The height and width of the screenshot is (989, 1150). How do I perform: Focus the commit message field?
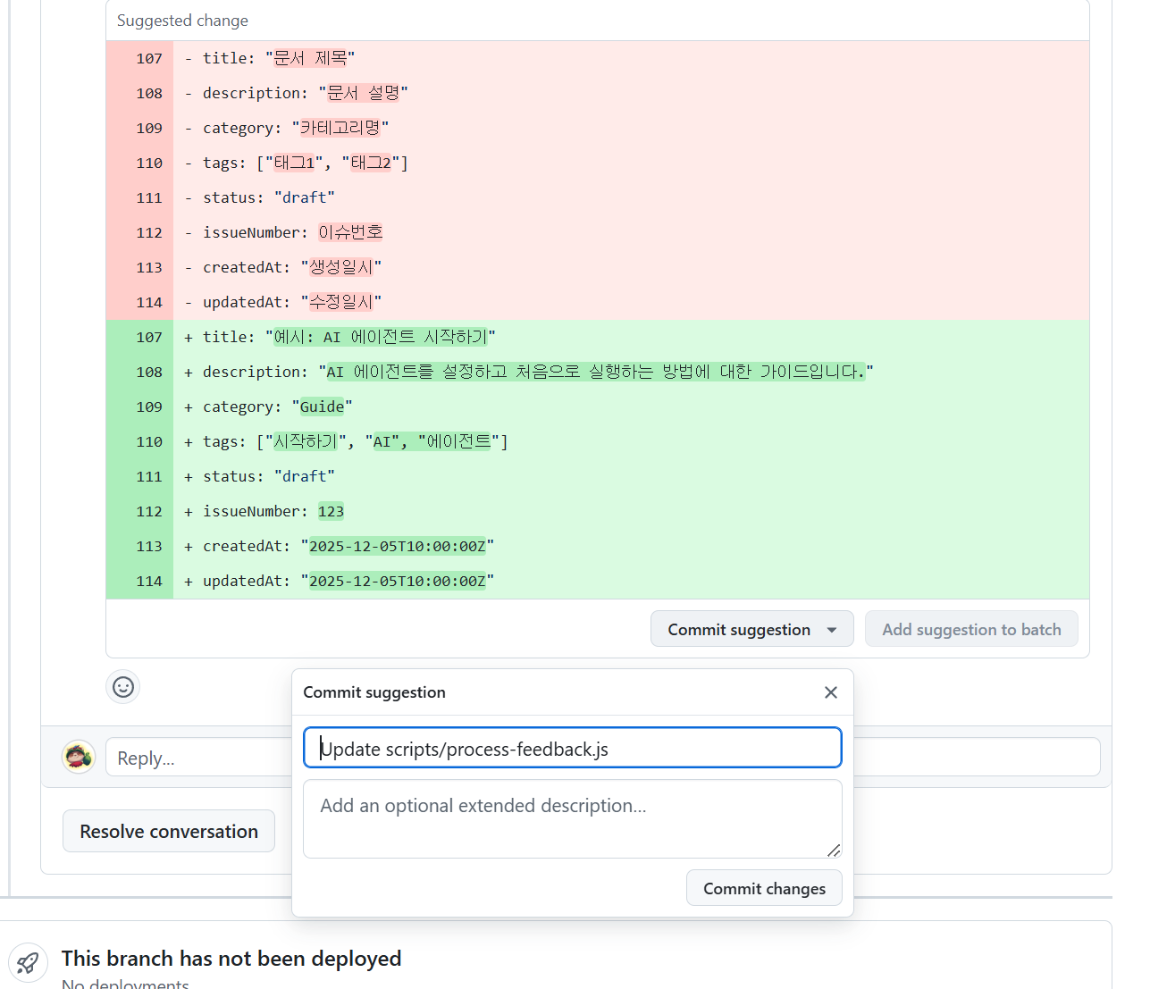(572, 749)
